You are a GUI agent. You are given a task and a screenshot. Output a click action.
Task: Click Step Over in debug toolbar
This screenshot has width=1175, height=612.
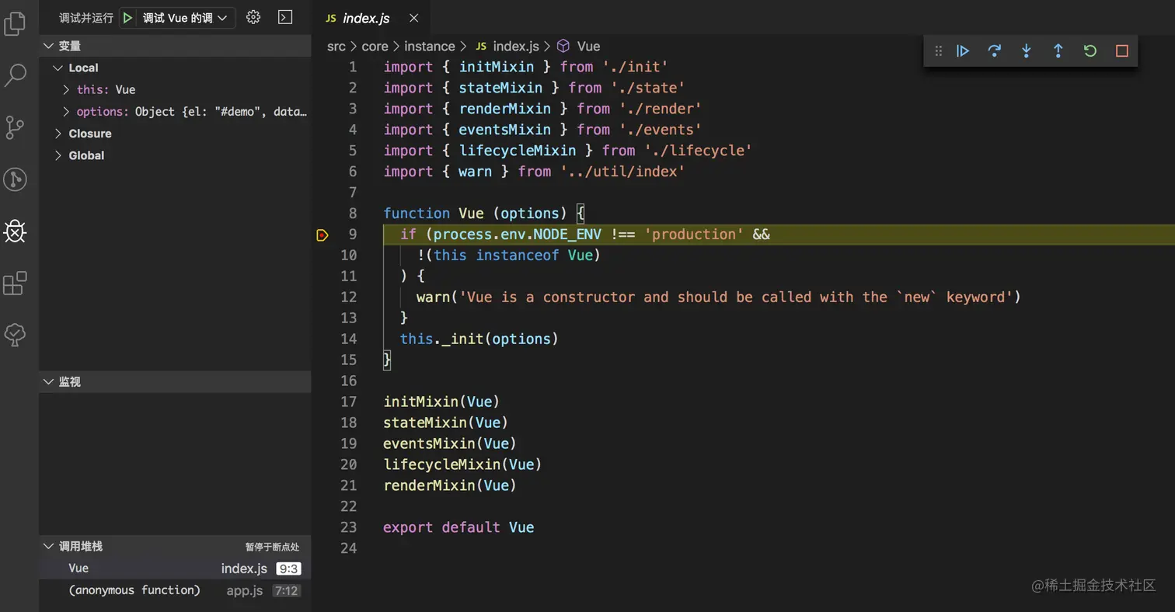(994, 51)
